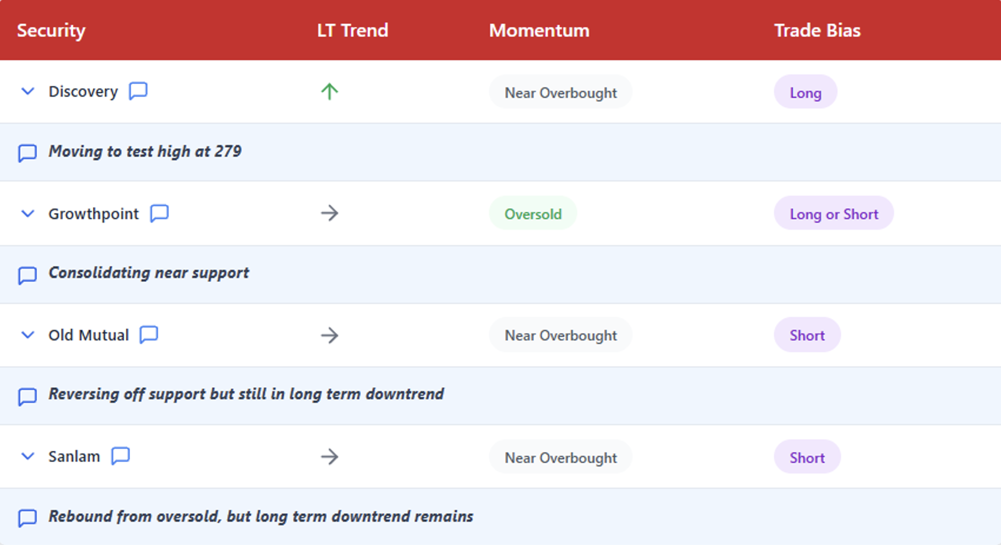Click Sanlam's Near Overbought badge
Image resolution: width=1001 pixels, height=545 pixels.
(560, 457)
